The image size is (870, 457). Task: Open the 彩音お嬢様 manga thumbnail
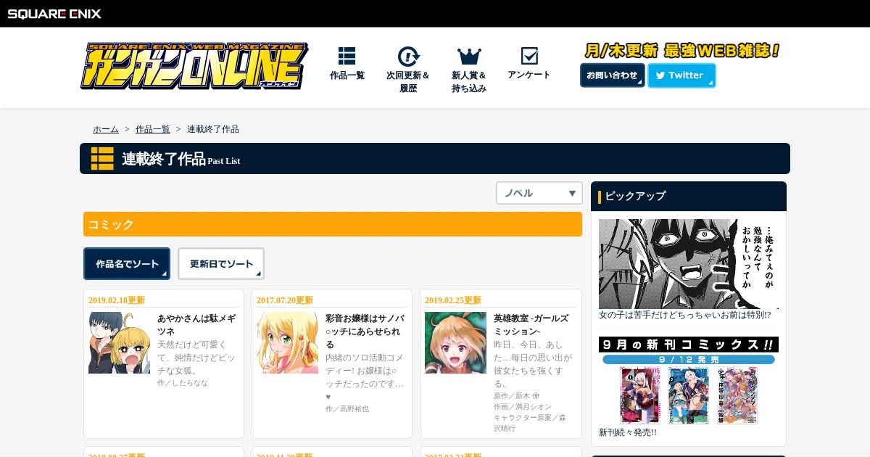click(x=287, y=343)
